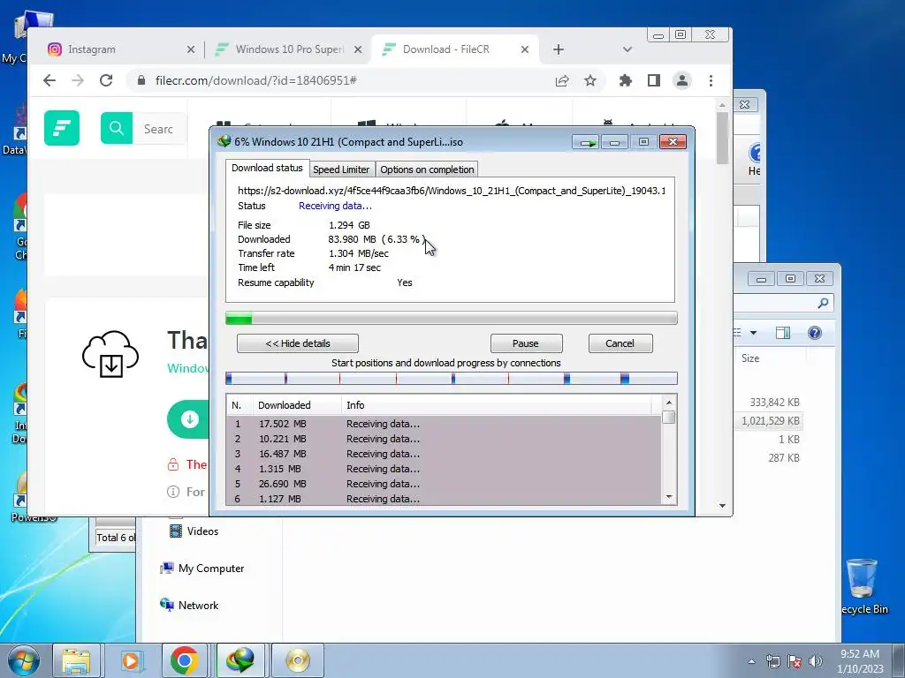
Task: Select connection row 3 with 16.487 MB
Action: click(444, 454)
